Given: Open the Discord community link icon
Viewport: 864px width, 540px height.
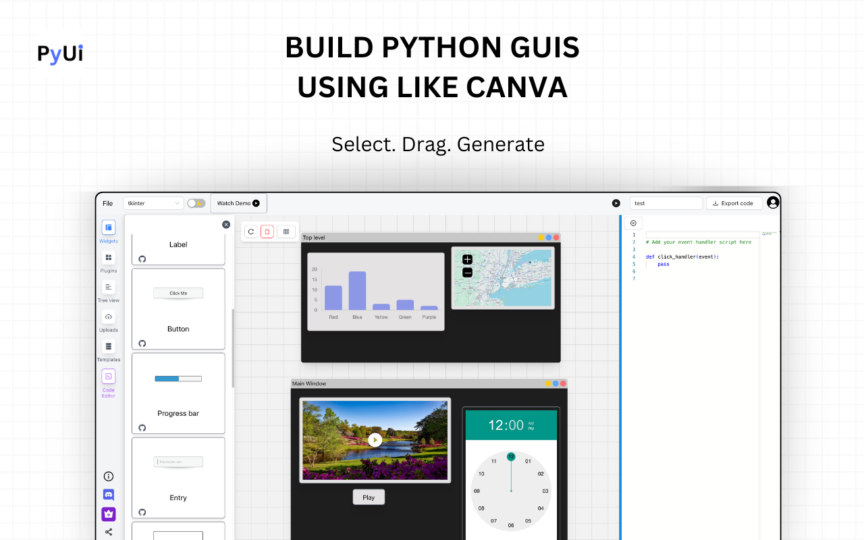Looking at the screenshot, I should tap(108, 495).
